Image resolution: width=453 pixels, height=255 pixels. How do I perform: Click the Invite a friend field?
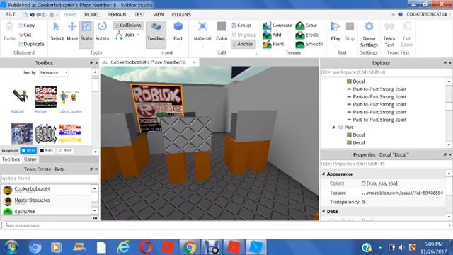pos(50,178)
